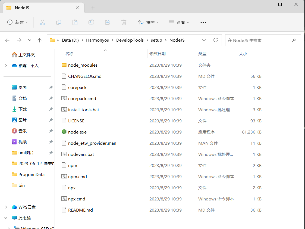
Task: Refresh the NodeJS folder view
Action: (216, 40)
